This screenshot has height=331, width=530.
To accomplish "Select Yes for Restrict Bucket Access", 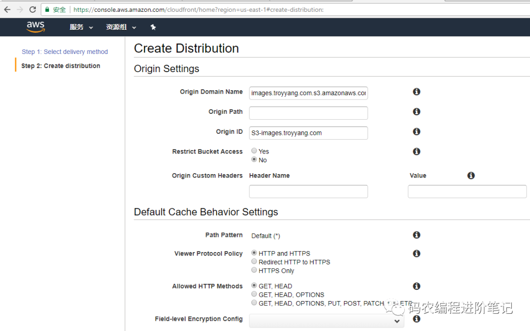I will click(x=254, y=151).
